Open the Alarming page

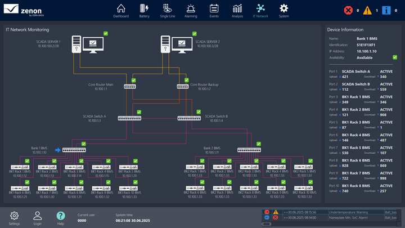(191, 11)
